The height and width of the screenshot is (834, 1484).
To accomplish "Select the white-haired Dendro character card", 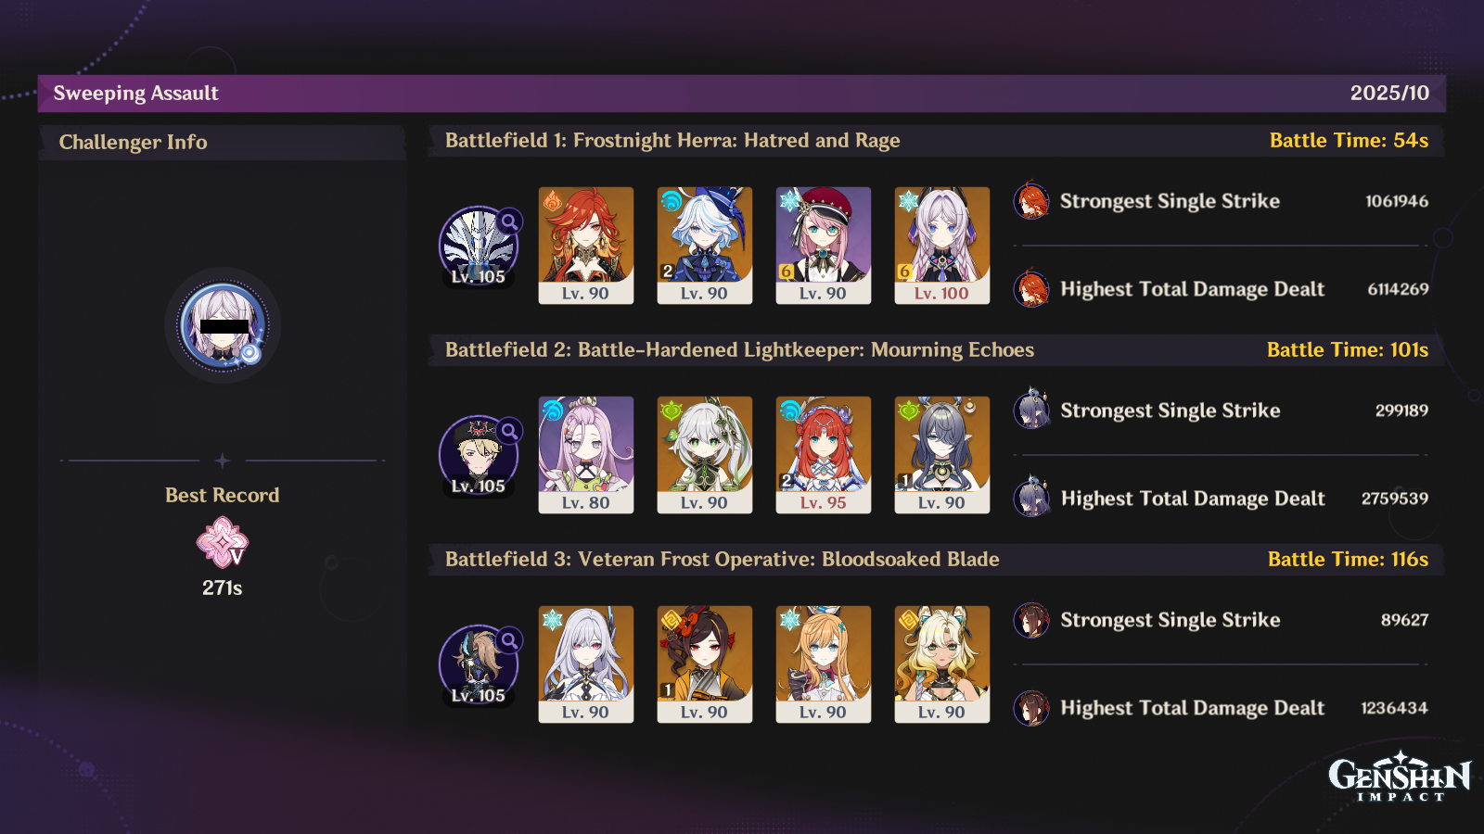I will pos(705,455).
